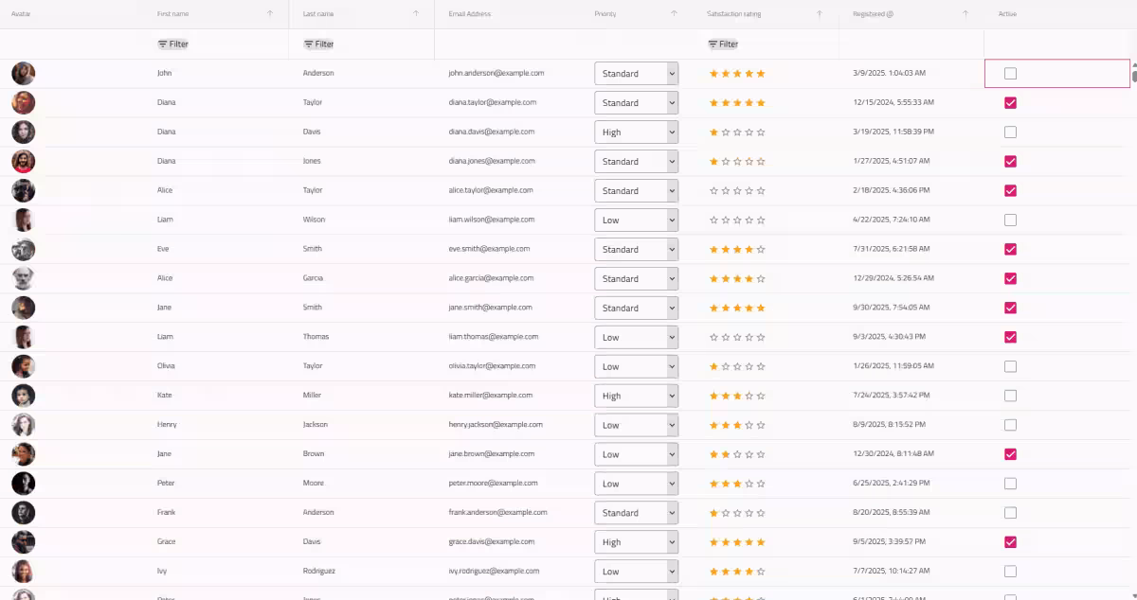This screenshot has width=1137, height=600.
Task: Click the Email Address column header
Action: (x=470, y=14)
